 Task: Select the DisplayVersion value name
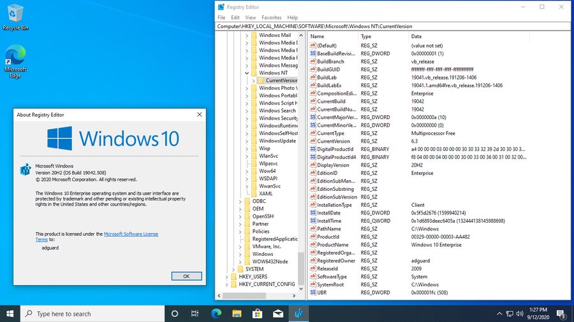333,165
